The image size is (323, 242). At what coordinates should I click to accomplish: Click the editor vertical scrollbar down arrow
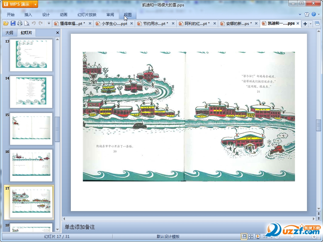(x=319, y=209)
